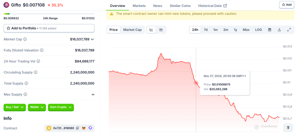The image size is (295, 133).
Task: Click the highlighted chart data point marker
Action: pos(196,83)
